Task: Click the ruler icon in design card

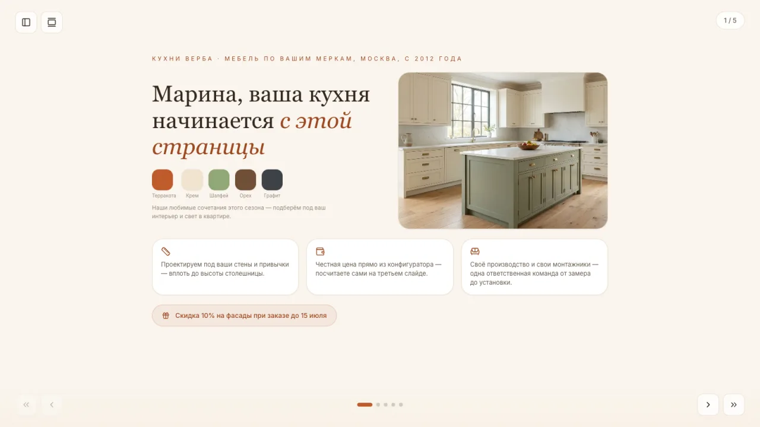Action: tap(166, 251)
